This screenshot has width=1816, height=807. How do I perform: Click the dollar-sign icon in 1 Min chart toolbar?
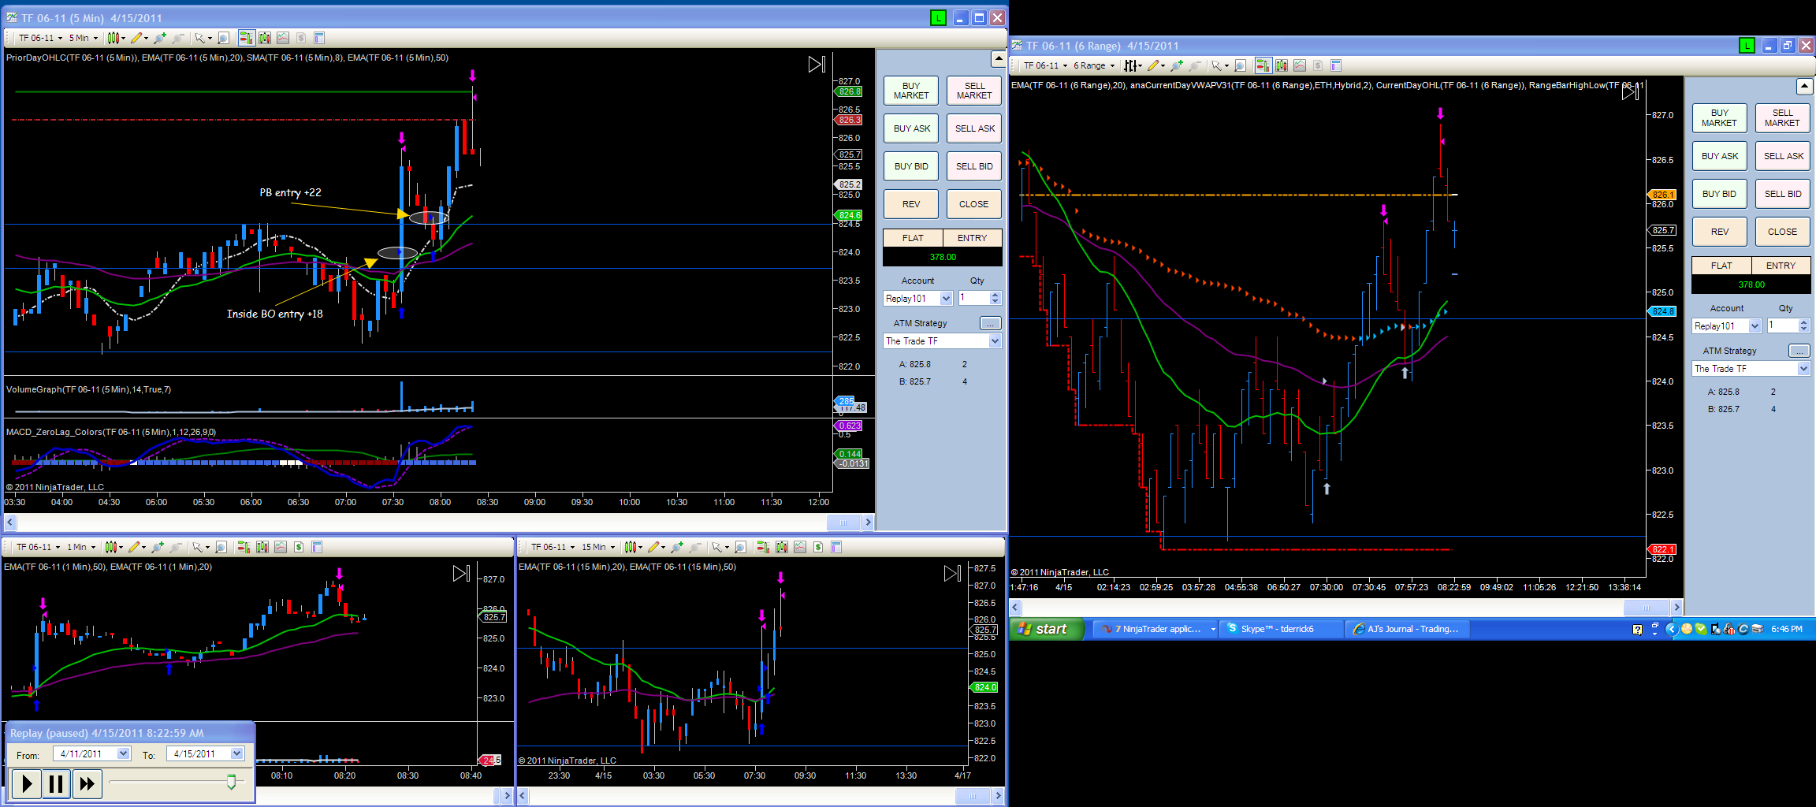[x=299, y=547]
